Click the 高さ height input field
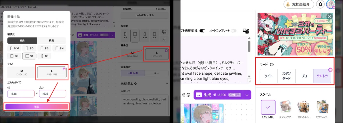Image resolution: width=343 pixels, height=123 pixels. (53, 94)
